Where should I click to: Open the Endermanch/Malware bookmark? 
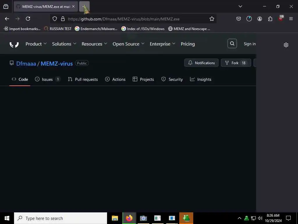96,29
